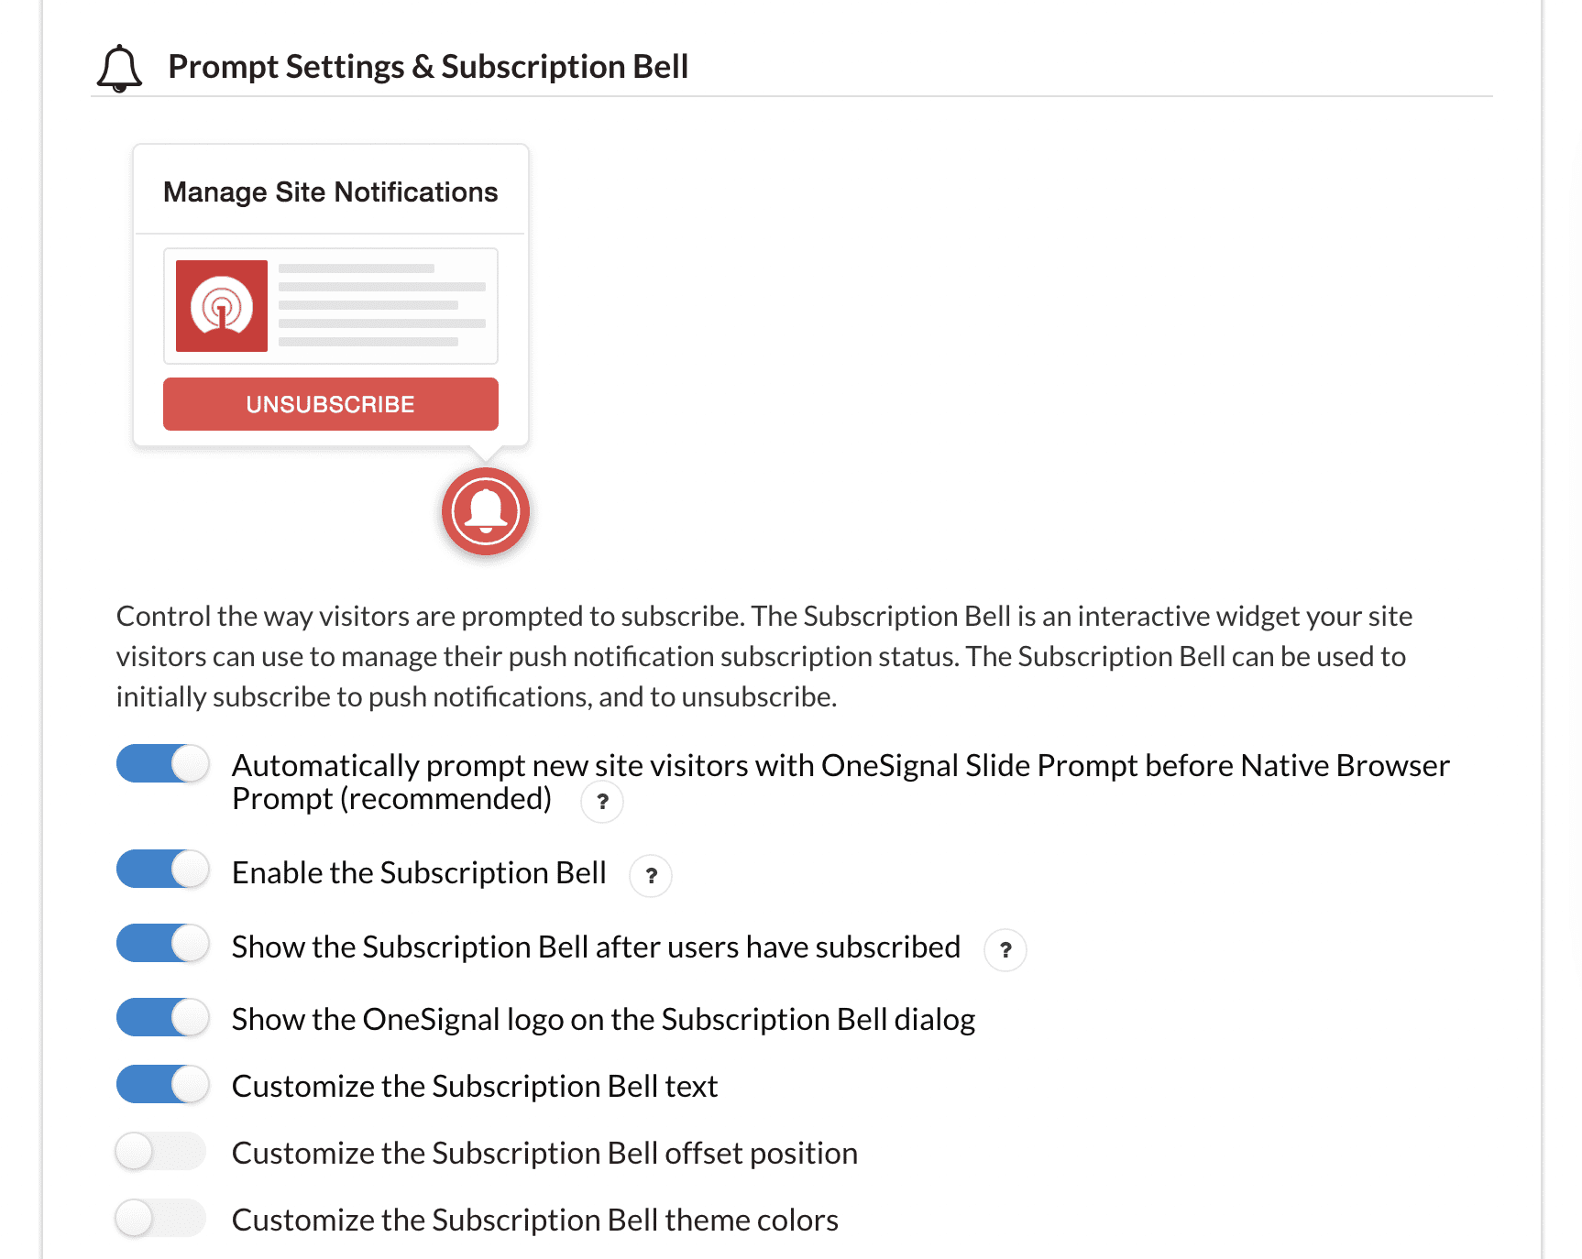
Task: Click the OneSignal logo in notification preview
Action: (x=222, y=306)
